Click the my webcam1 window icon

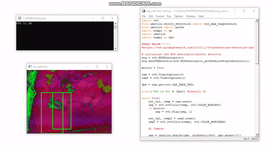coord(30,67)
